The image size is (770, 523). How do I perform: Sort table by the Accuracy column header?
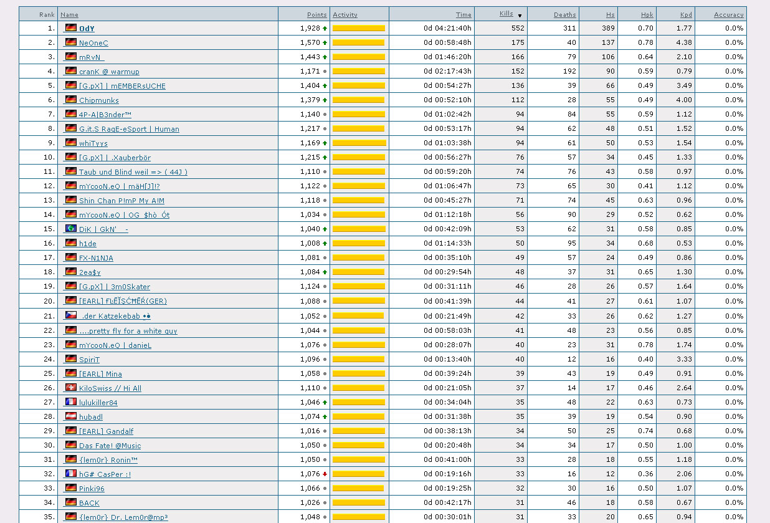[728, 14]
